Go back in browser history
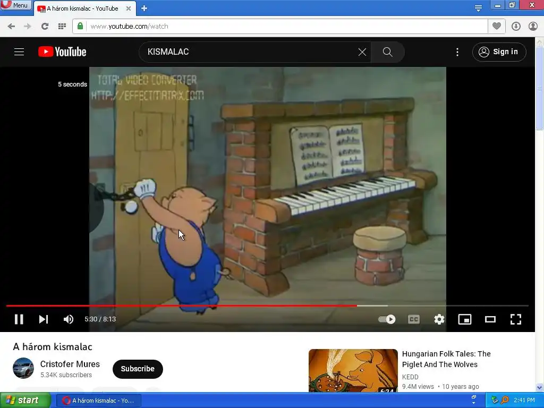Viewport: 544px width, 408px height. point(11,27)
